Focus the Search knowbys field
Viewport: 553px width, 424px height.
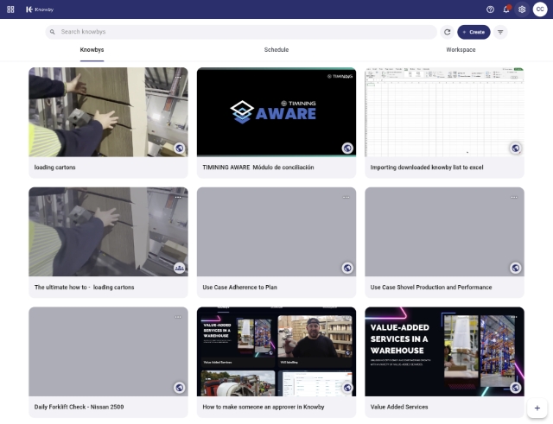[x=241, y=32]
